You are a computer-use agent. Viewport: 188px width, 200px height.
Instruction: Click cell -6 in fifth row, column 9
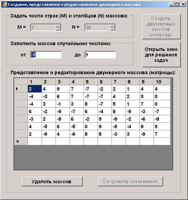(x=147, y=119)
